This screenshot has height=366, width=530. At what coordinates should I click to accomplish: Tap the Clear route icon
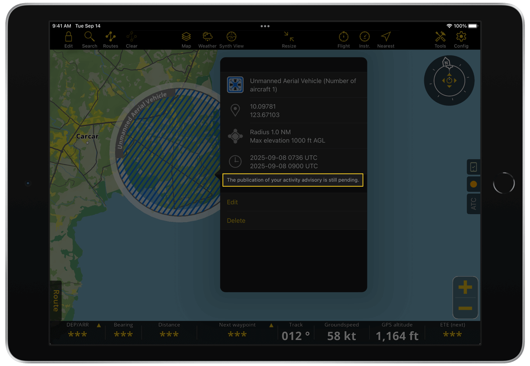131,40
